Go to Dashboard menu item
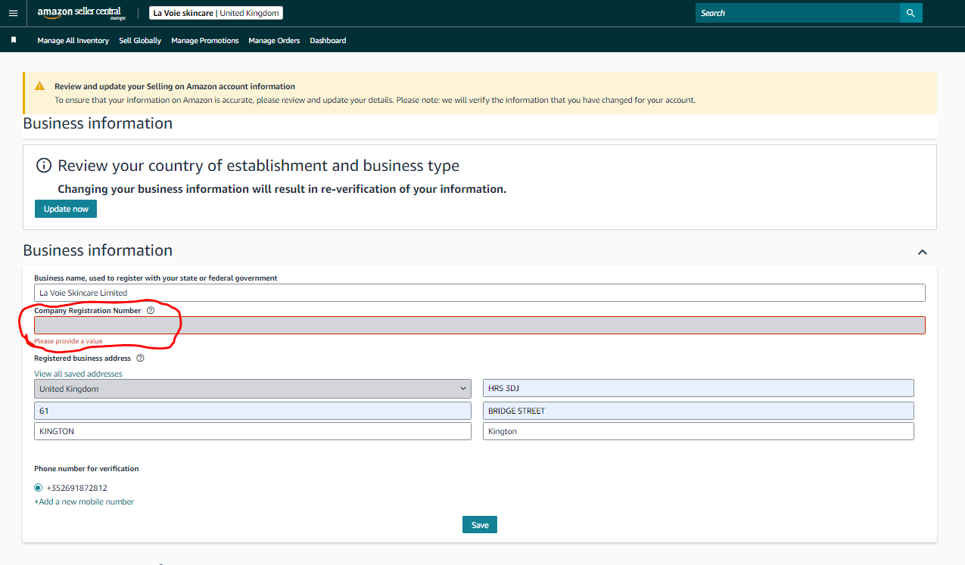The width and height of the screenshot is (965, 565). pyautogui.click(x=328, y=40)
